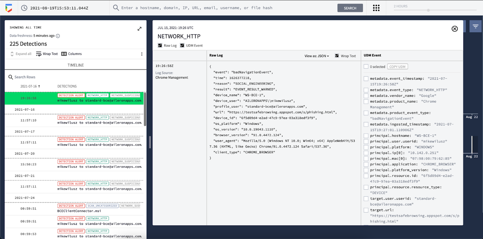Viewport: 483px width, 239px height.
Task: Check principal.user.userid field checkbox
Action: pos(366,141)
